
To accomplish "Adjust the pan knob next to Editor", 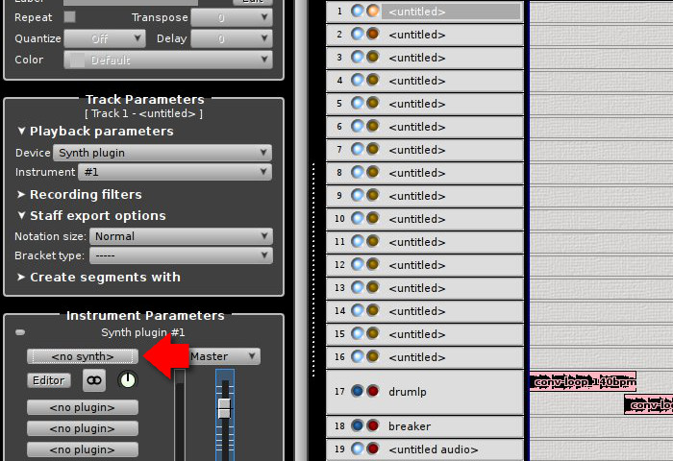I will pyautogui.click(x=128, y=380).
